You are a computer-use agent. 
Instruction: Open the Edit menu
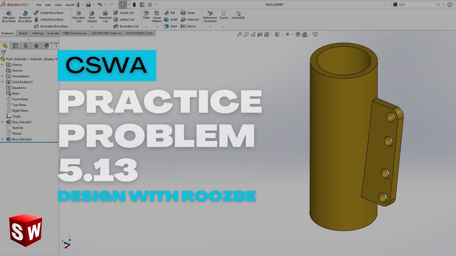[48, 5]
